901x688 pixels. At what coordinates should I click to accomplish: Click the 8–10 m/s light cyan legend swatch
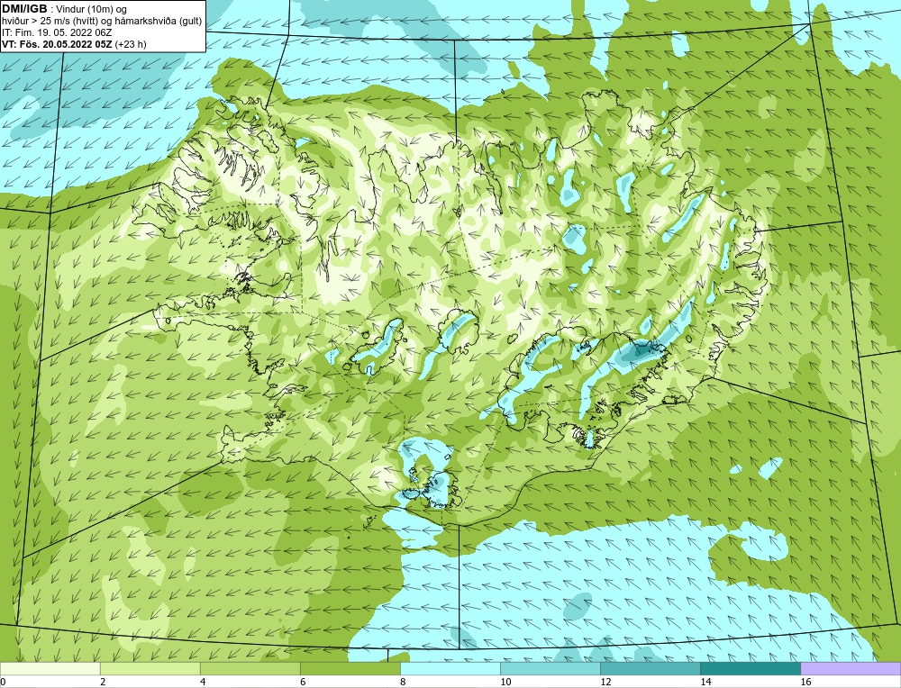[450, 668]
